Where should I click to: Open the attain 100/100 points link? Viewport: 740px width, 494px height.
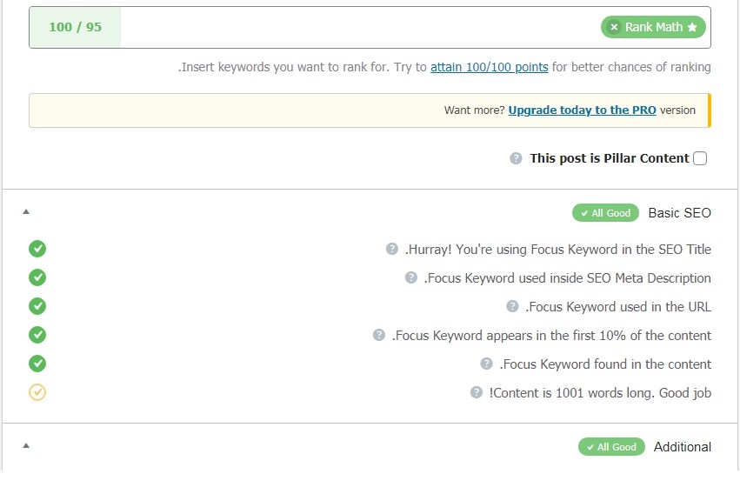489,67
